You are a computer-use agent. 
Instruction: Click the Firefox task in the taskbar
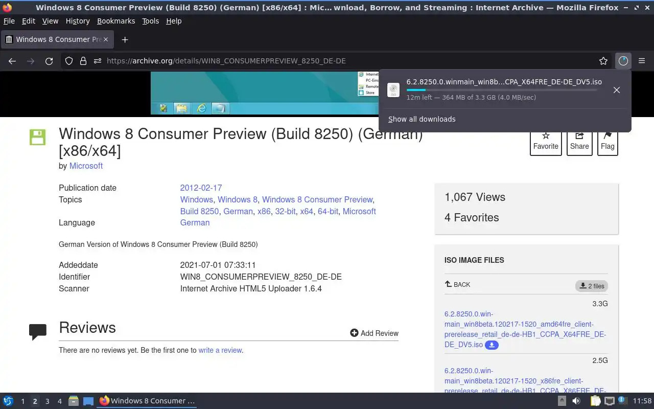tap(147, 401)
